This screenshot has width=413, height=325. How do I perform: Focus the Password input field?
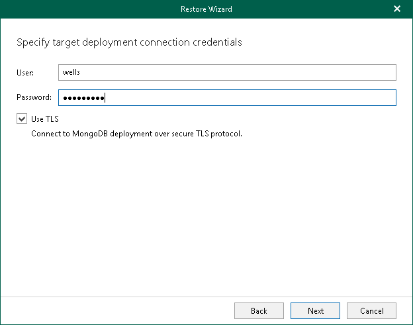[227, 98]
